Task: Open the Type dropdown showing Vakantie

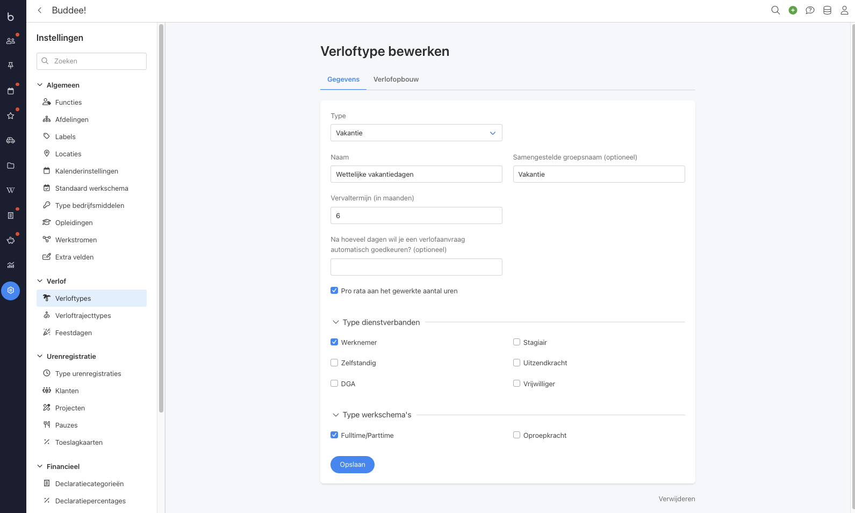Action: 416,133
